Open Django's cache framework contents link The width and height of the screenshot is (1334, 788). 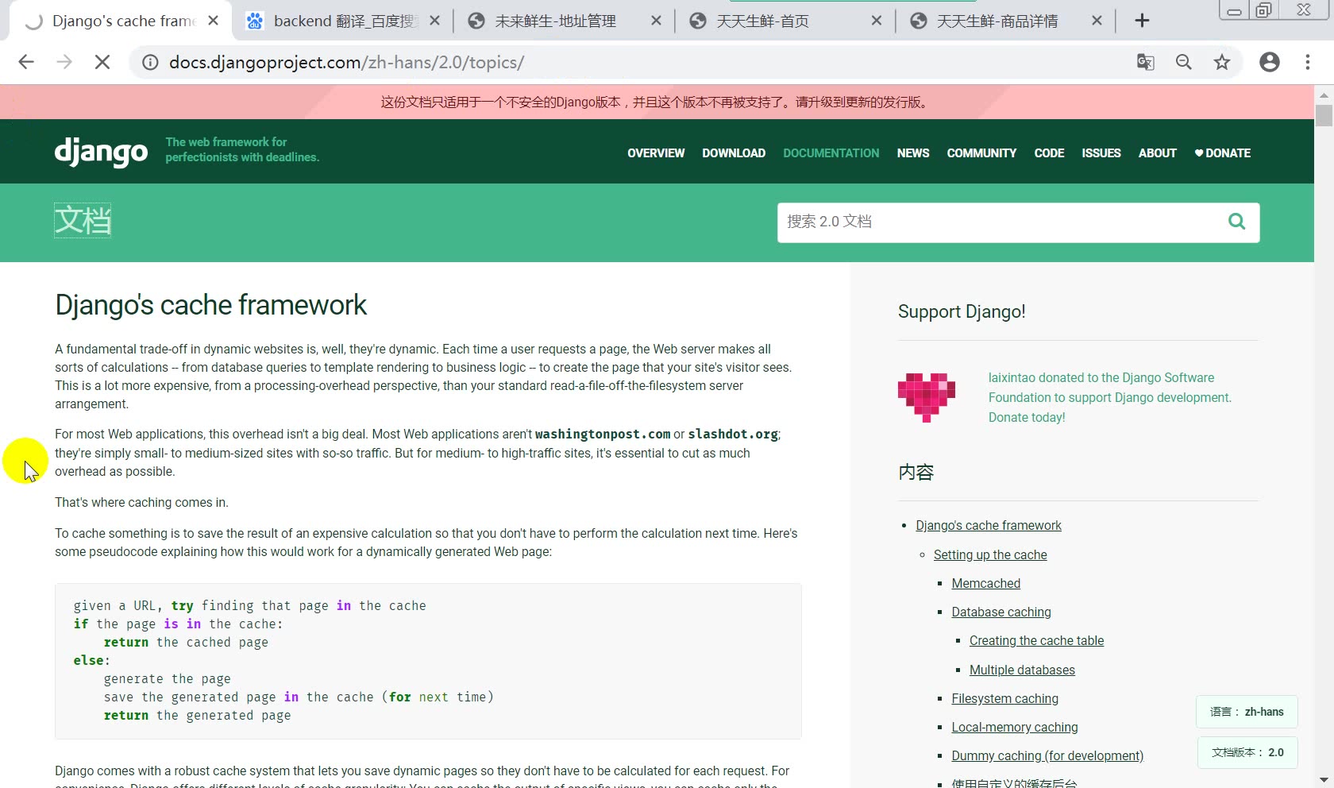989,525
